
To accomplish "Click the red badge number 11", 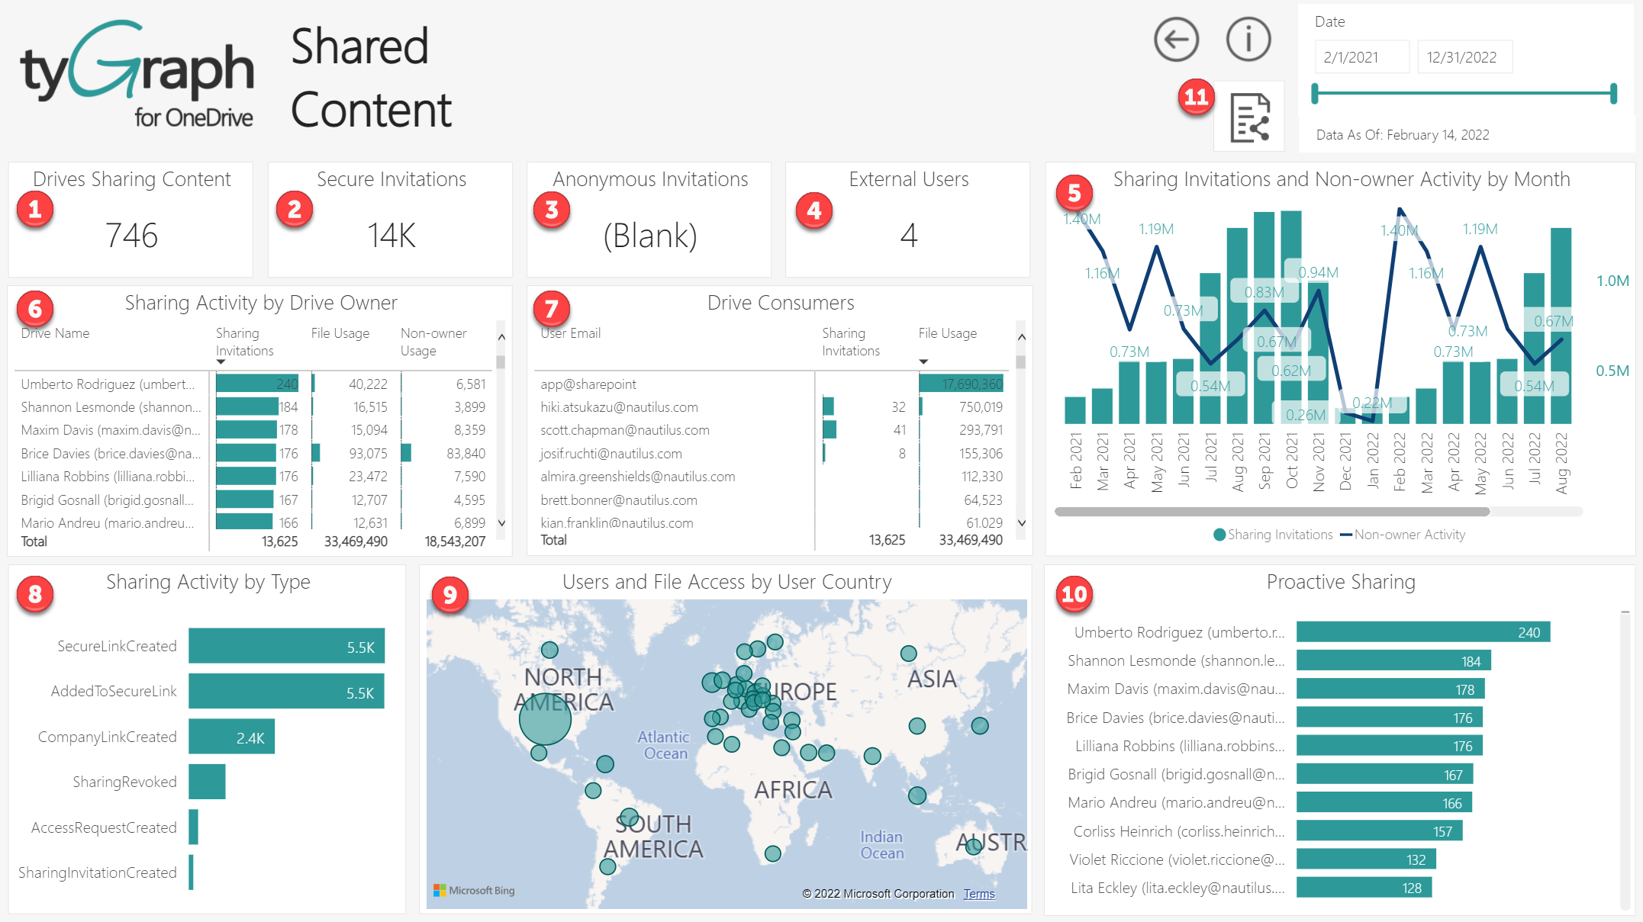I will [x=1196, y=97].
